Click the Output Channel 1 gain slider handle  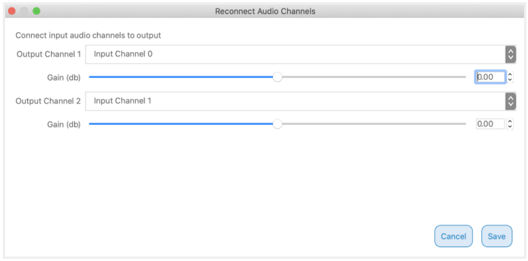tap(277, 77)
